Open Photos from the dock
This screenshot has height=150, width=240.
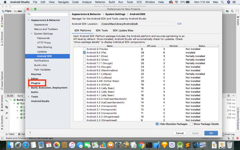click(56, 145)
